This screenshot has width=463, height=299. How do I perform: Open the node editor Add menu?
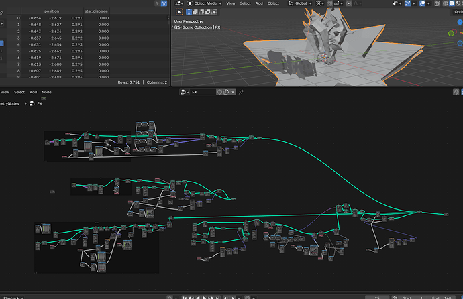coord(33,92)
